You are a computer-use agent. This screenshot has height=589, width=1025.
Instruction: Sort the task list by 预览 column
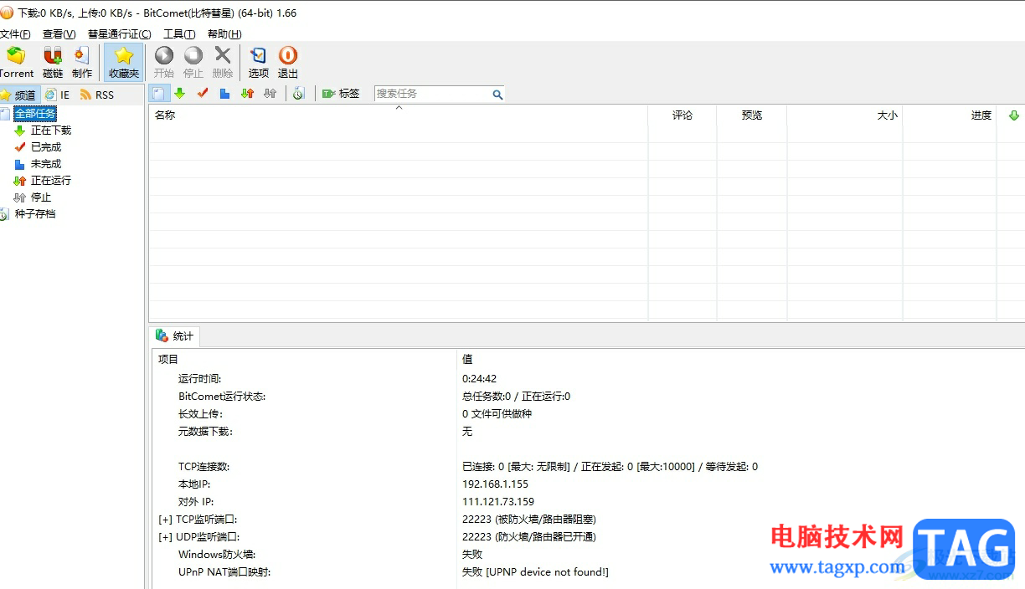pyautogui.click(x=752, y=115)
